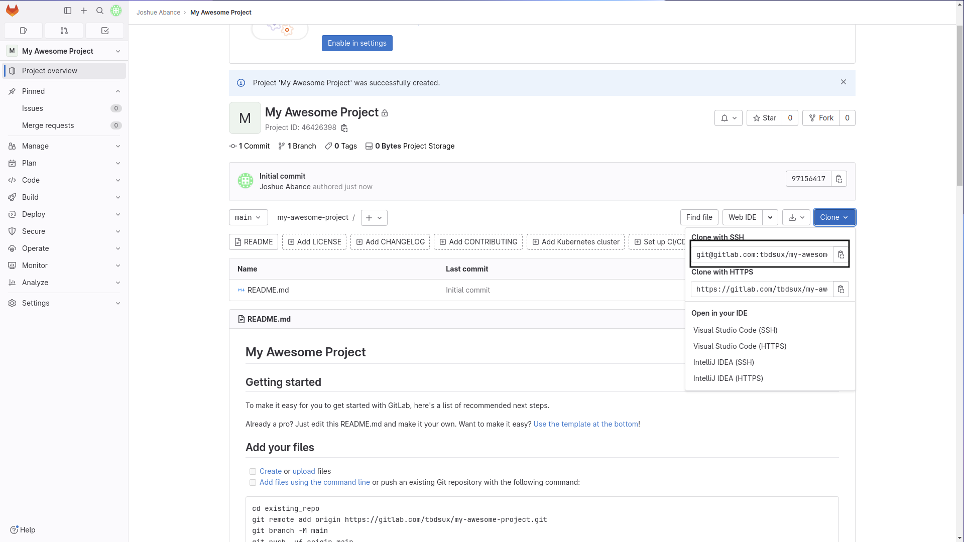The image size is (964, 542).
Task: Fork the project
Action: [821, 118]
